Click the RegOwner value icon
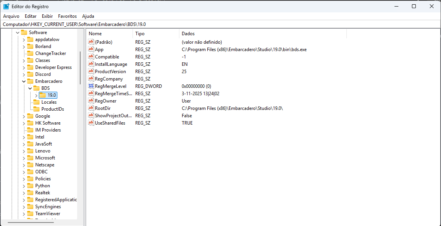The image size is (441, 226). (91, 101)
